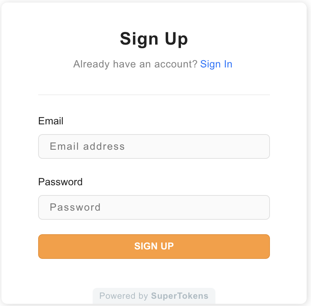Viewport: 311px width, 306px height.
Task: Click the Sign In link
Action: pos(216,64)
